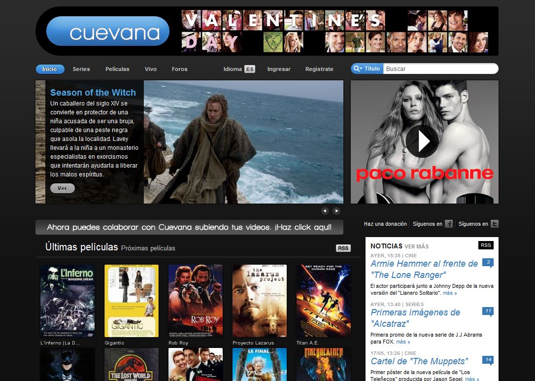Open the Vivo section
Screen dimensions: 535x381
tap(150, 69)
